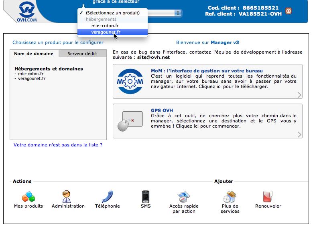
Task: Click the Plus de services label
Action: [x=230, y=209]
